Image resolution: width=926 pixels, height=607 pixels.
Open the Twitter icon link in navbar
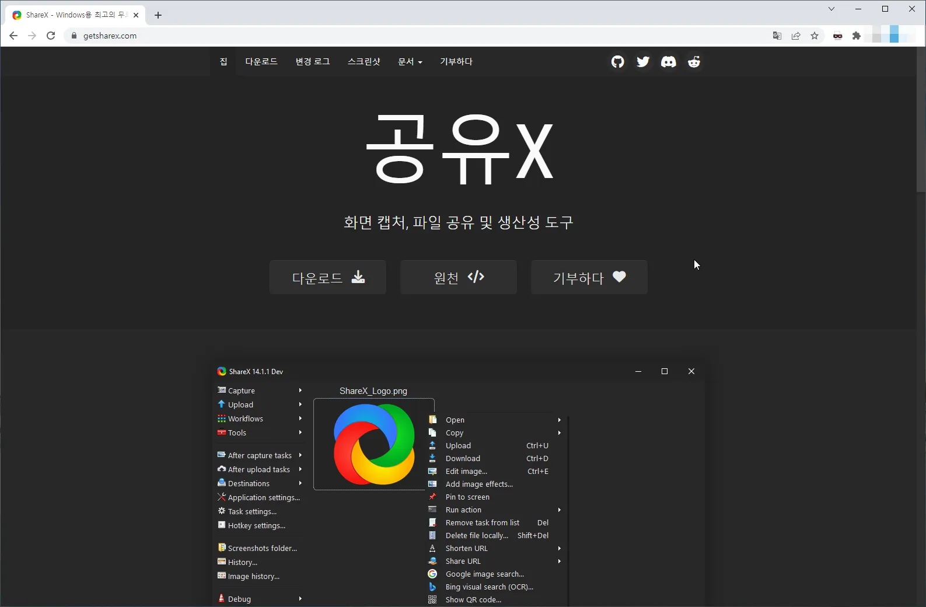click(x=643, y=62)
